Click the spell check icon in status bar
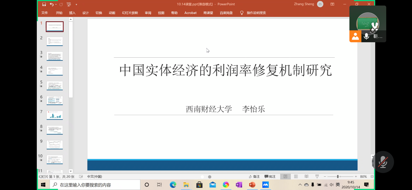 [x=81, y=177]
